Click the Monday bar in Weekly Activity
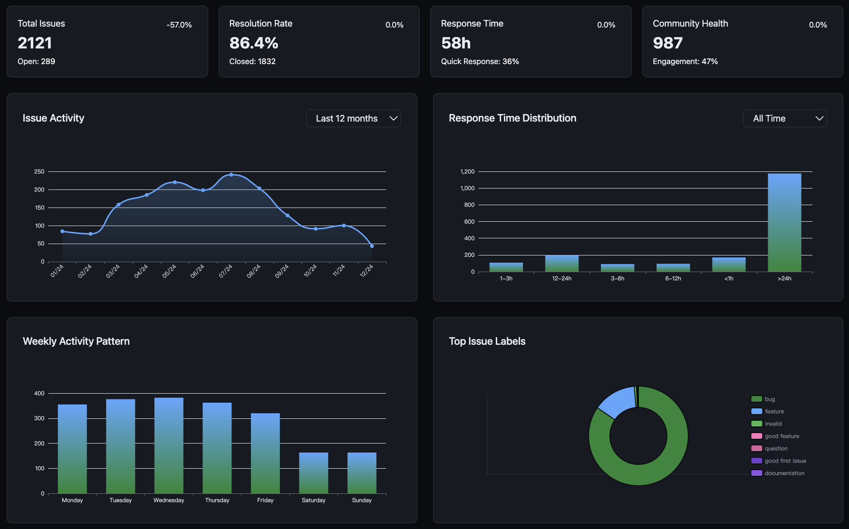Image resolution: width=849 pixels, height=529 pixels. [x=72, y=449]
